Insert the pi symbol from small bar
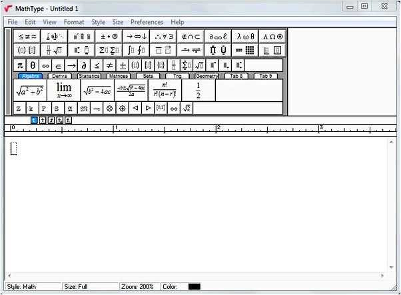The height and width of the screenshot is (295, 401). point(20,65)
